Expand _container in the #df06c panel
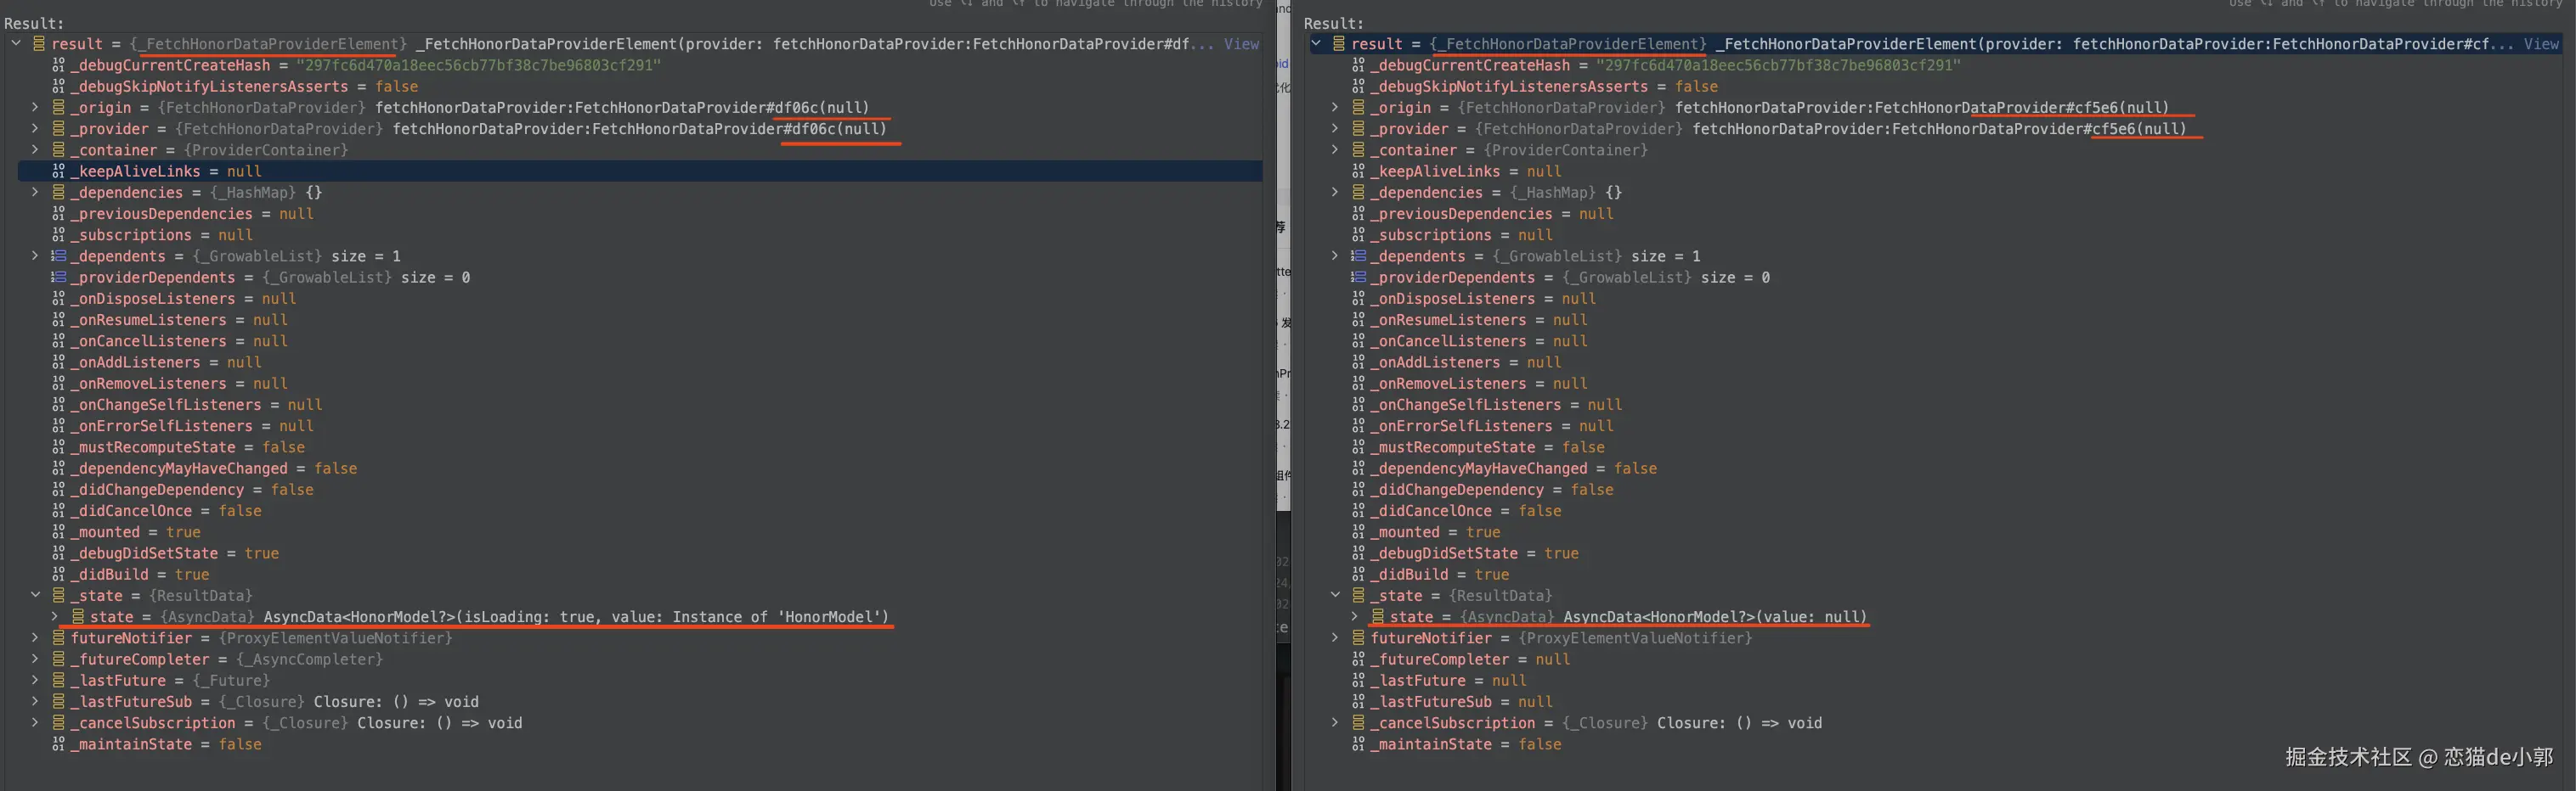Screen dimensions: 2576x791 click(x=35, y=150)
